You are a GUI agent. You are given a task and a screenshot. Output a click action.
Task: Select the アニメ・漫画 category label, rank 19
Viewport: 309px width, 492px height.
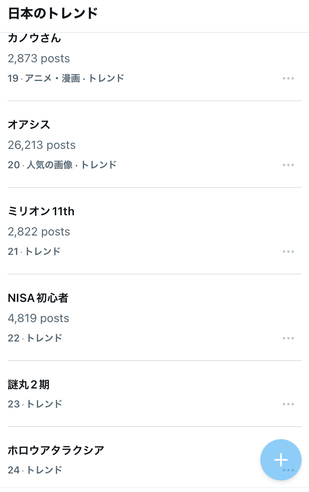click(x=52, y=78)
